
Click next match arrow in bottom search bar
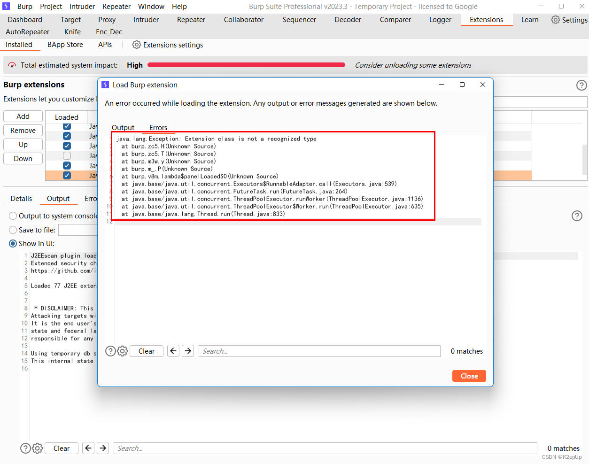point(103,448)
